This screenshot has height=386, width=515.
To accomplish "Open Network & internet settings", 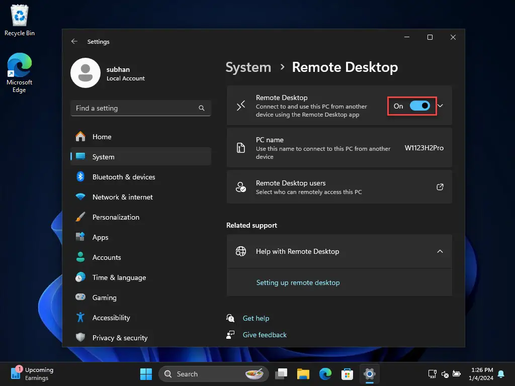I will click(x=123, y=197).
